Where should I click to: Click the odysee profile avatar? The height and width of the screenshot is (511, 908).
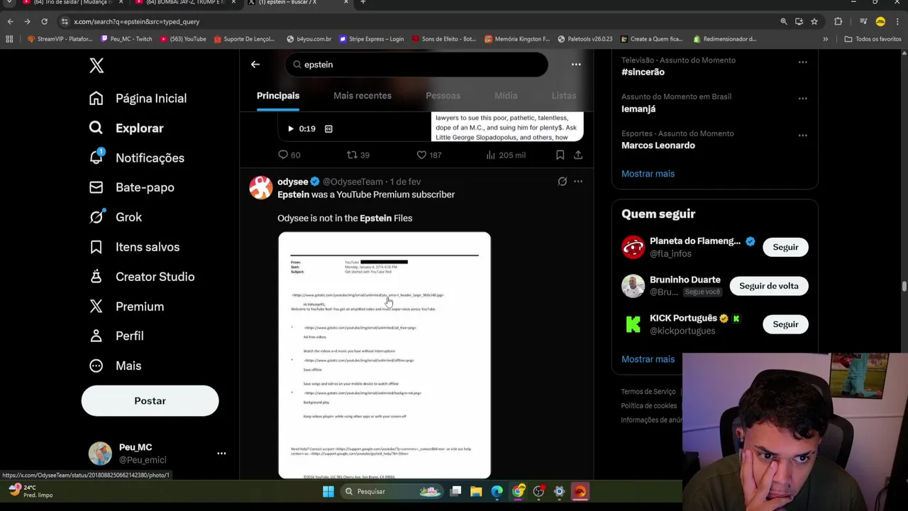click(261, 187)
